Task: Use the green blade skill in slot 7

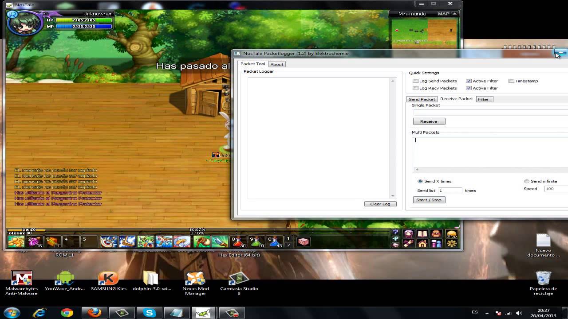Action: point(220,241)
